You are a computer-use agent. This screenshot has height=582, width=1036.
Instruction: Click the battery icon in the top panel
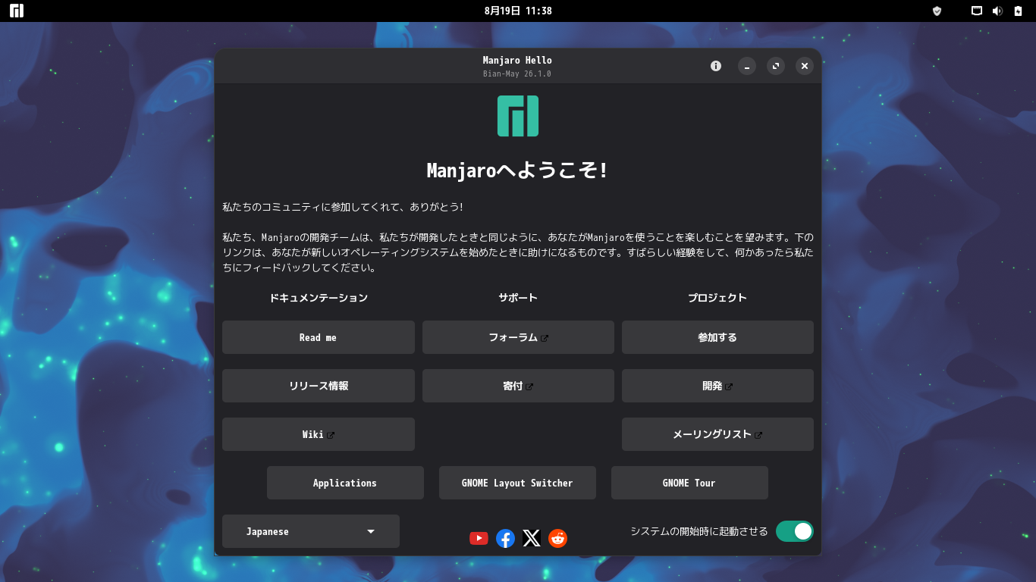[1018, 11]
